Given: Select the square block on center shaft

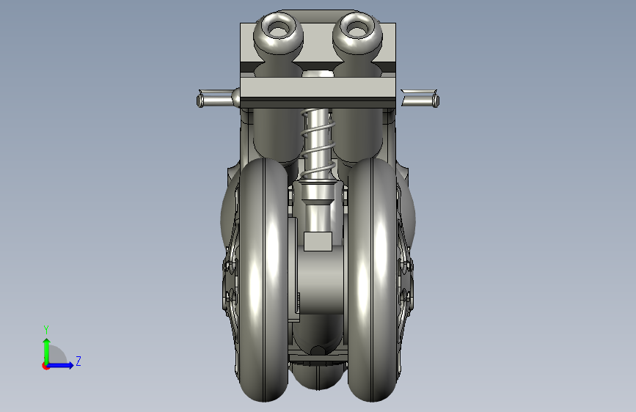Looking at the screenshot, I should 318,241.
